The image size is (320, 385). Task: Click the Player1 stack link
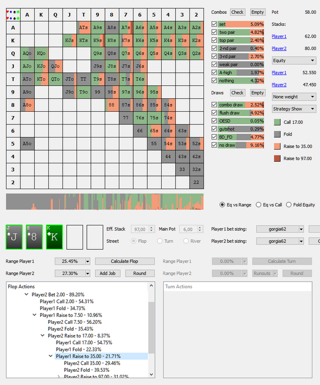[x=279, y=36]
